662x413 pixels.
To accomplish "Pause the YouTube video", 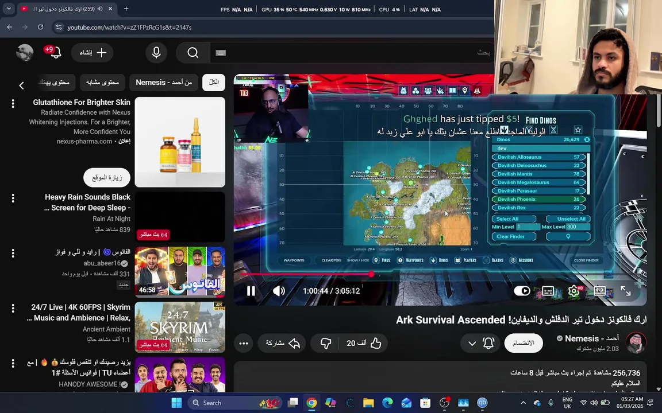I will 251,291.
